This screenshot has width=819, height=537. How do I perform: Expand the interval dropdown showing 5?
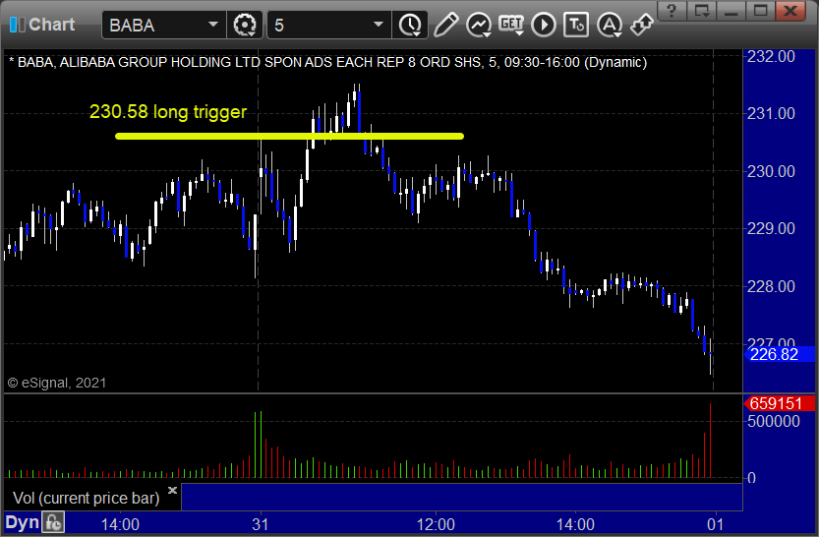[x=379, y=25]
